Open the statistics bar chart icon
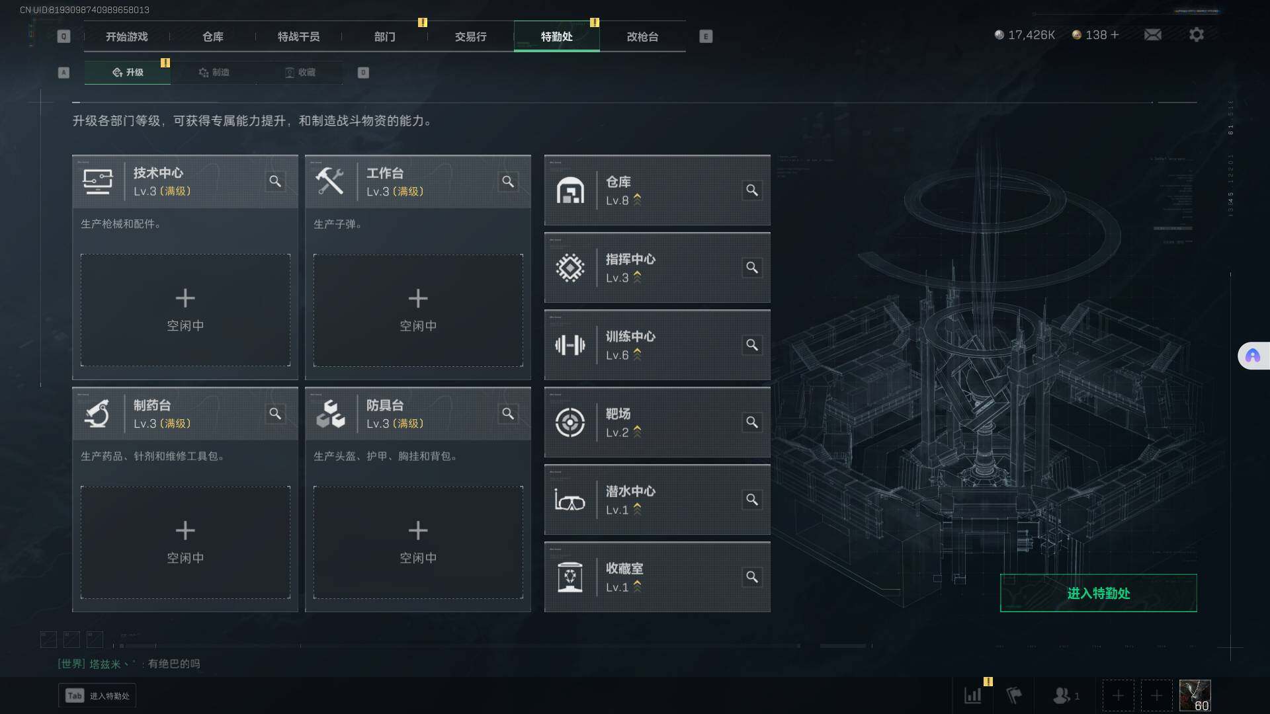1270x714 pixels. (x=973, y=695)
